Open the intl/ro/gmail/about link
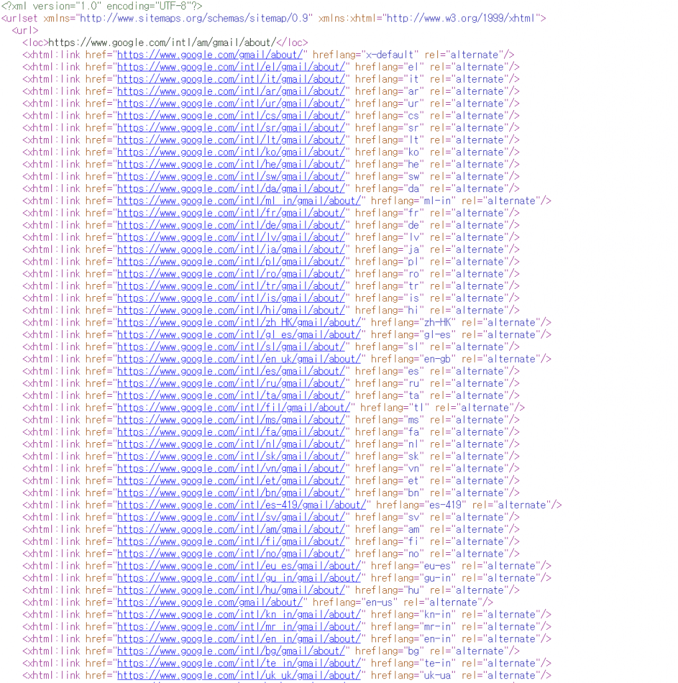678x683 pixels. tap(231, 274)
